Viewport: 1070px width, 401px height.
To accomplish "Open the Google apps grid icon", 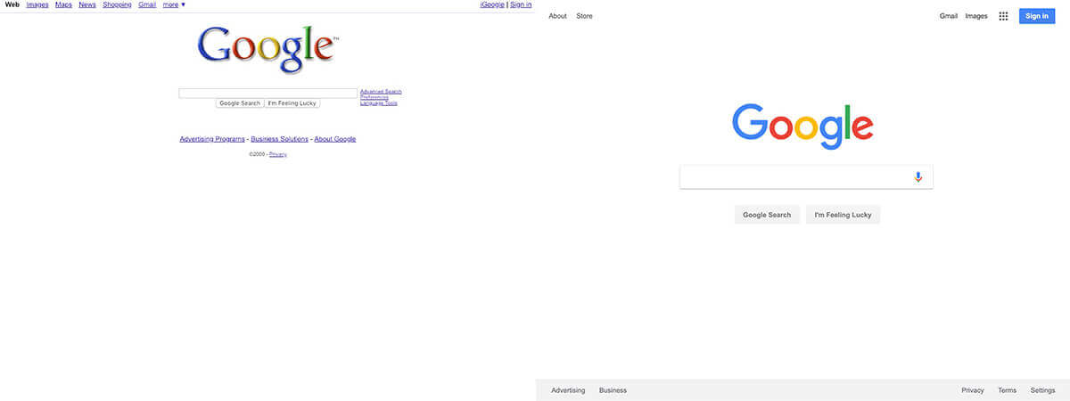I will point(1003,16).
